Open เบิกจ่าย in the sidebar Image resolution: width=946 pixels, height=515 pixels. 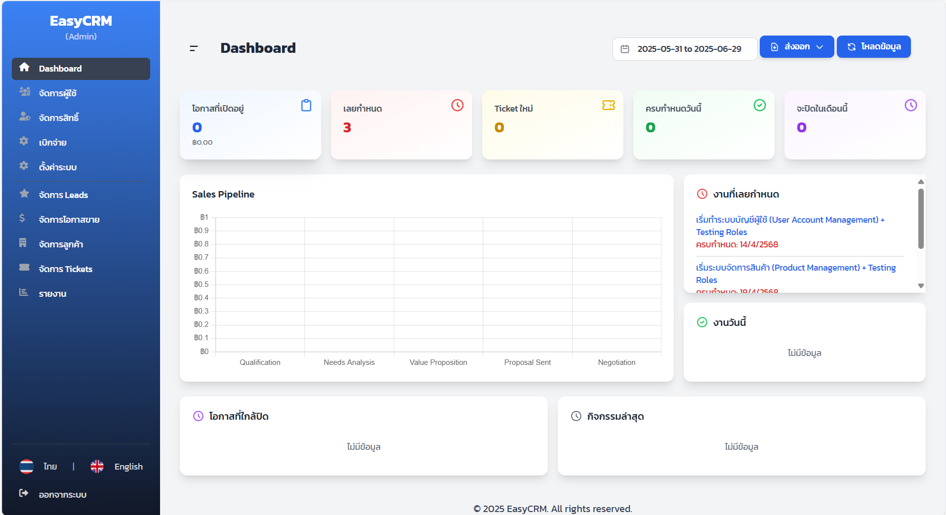[81, 143]
